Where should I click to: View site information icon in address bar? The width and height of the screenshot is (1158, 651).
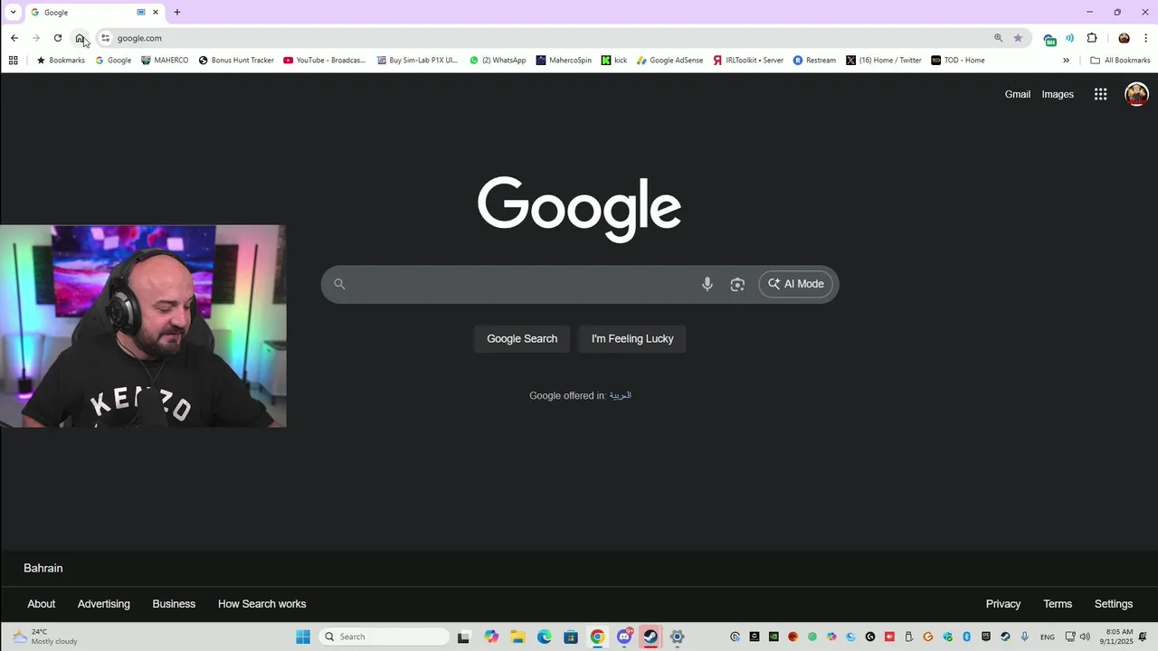tap(106, 38)
